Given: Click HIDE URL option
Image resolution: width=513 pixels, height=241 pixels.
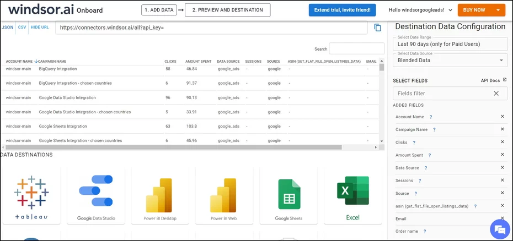Looking at the screenshot, I should [x=40, y=28].
